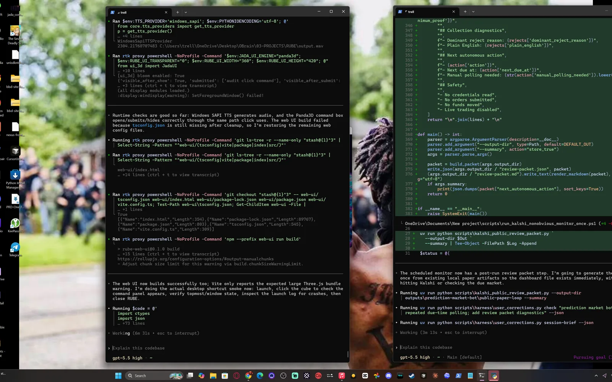
Task: Focus the right terminal 'Explain this codebase' prompt
Action: coord(426,347)
